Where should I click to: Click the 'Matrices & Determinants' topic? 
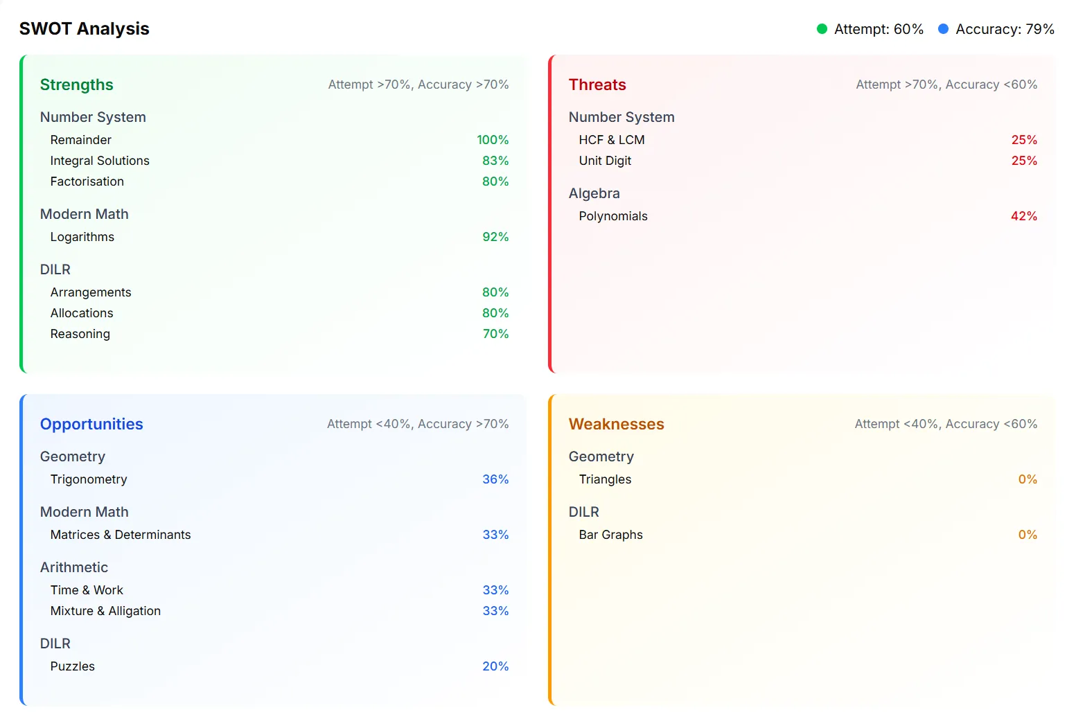pyautogui.click(x=121, y=535)
